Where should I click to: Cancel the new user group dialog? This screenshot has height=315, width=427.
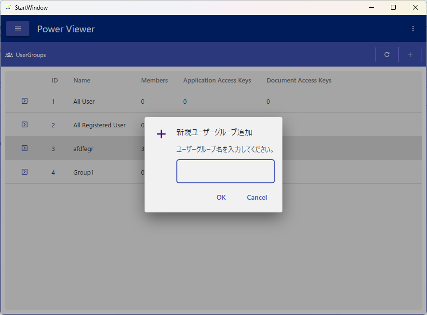coord(257,197)
